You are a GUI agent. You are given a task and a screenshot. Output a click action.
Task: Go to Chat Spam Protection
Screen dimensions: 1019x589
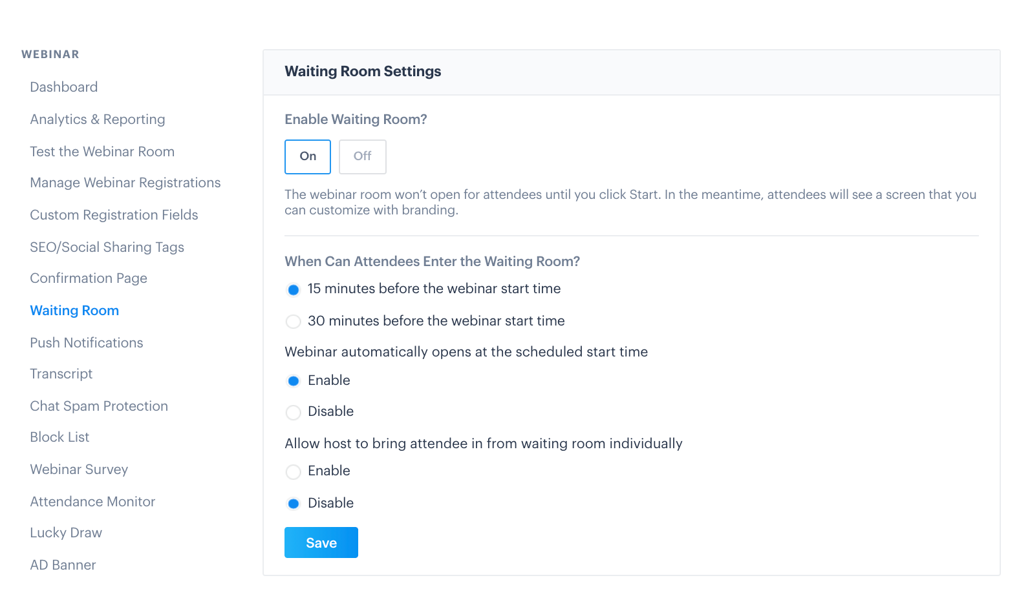pyautogui.click(x=99, y=406)
